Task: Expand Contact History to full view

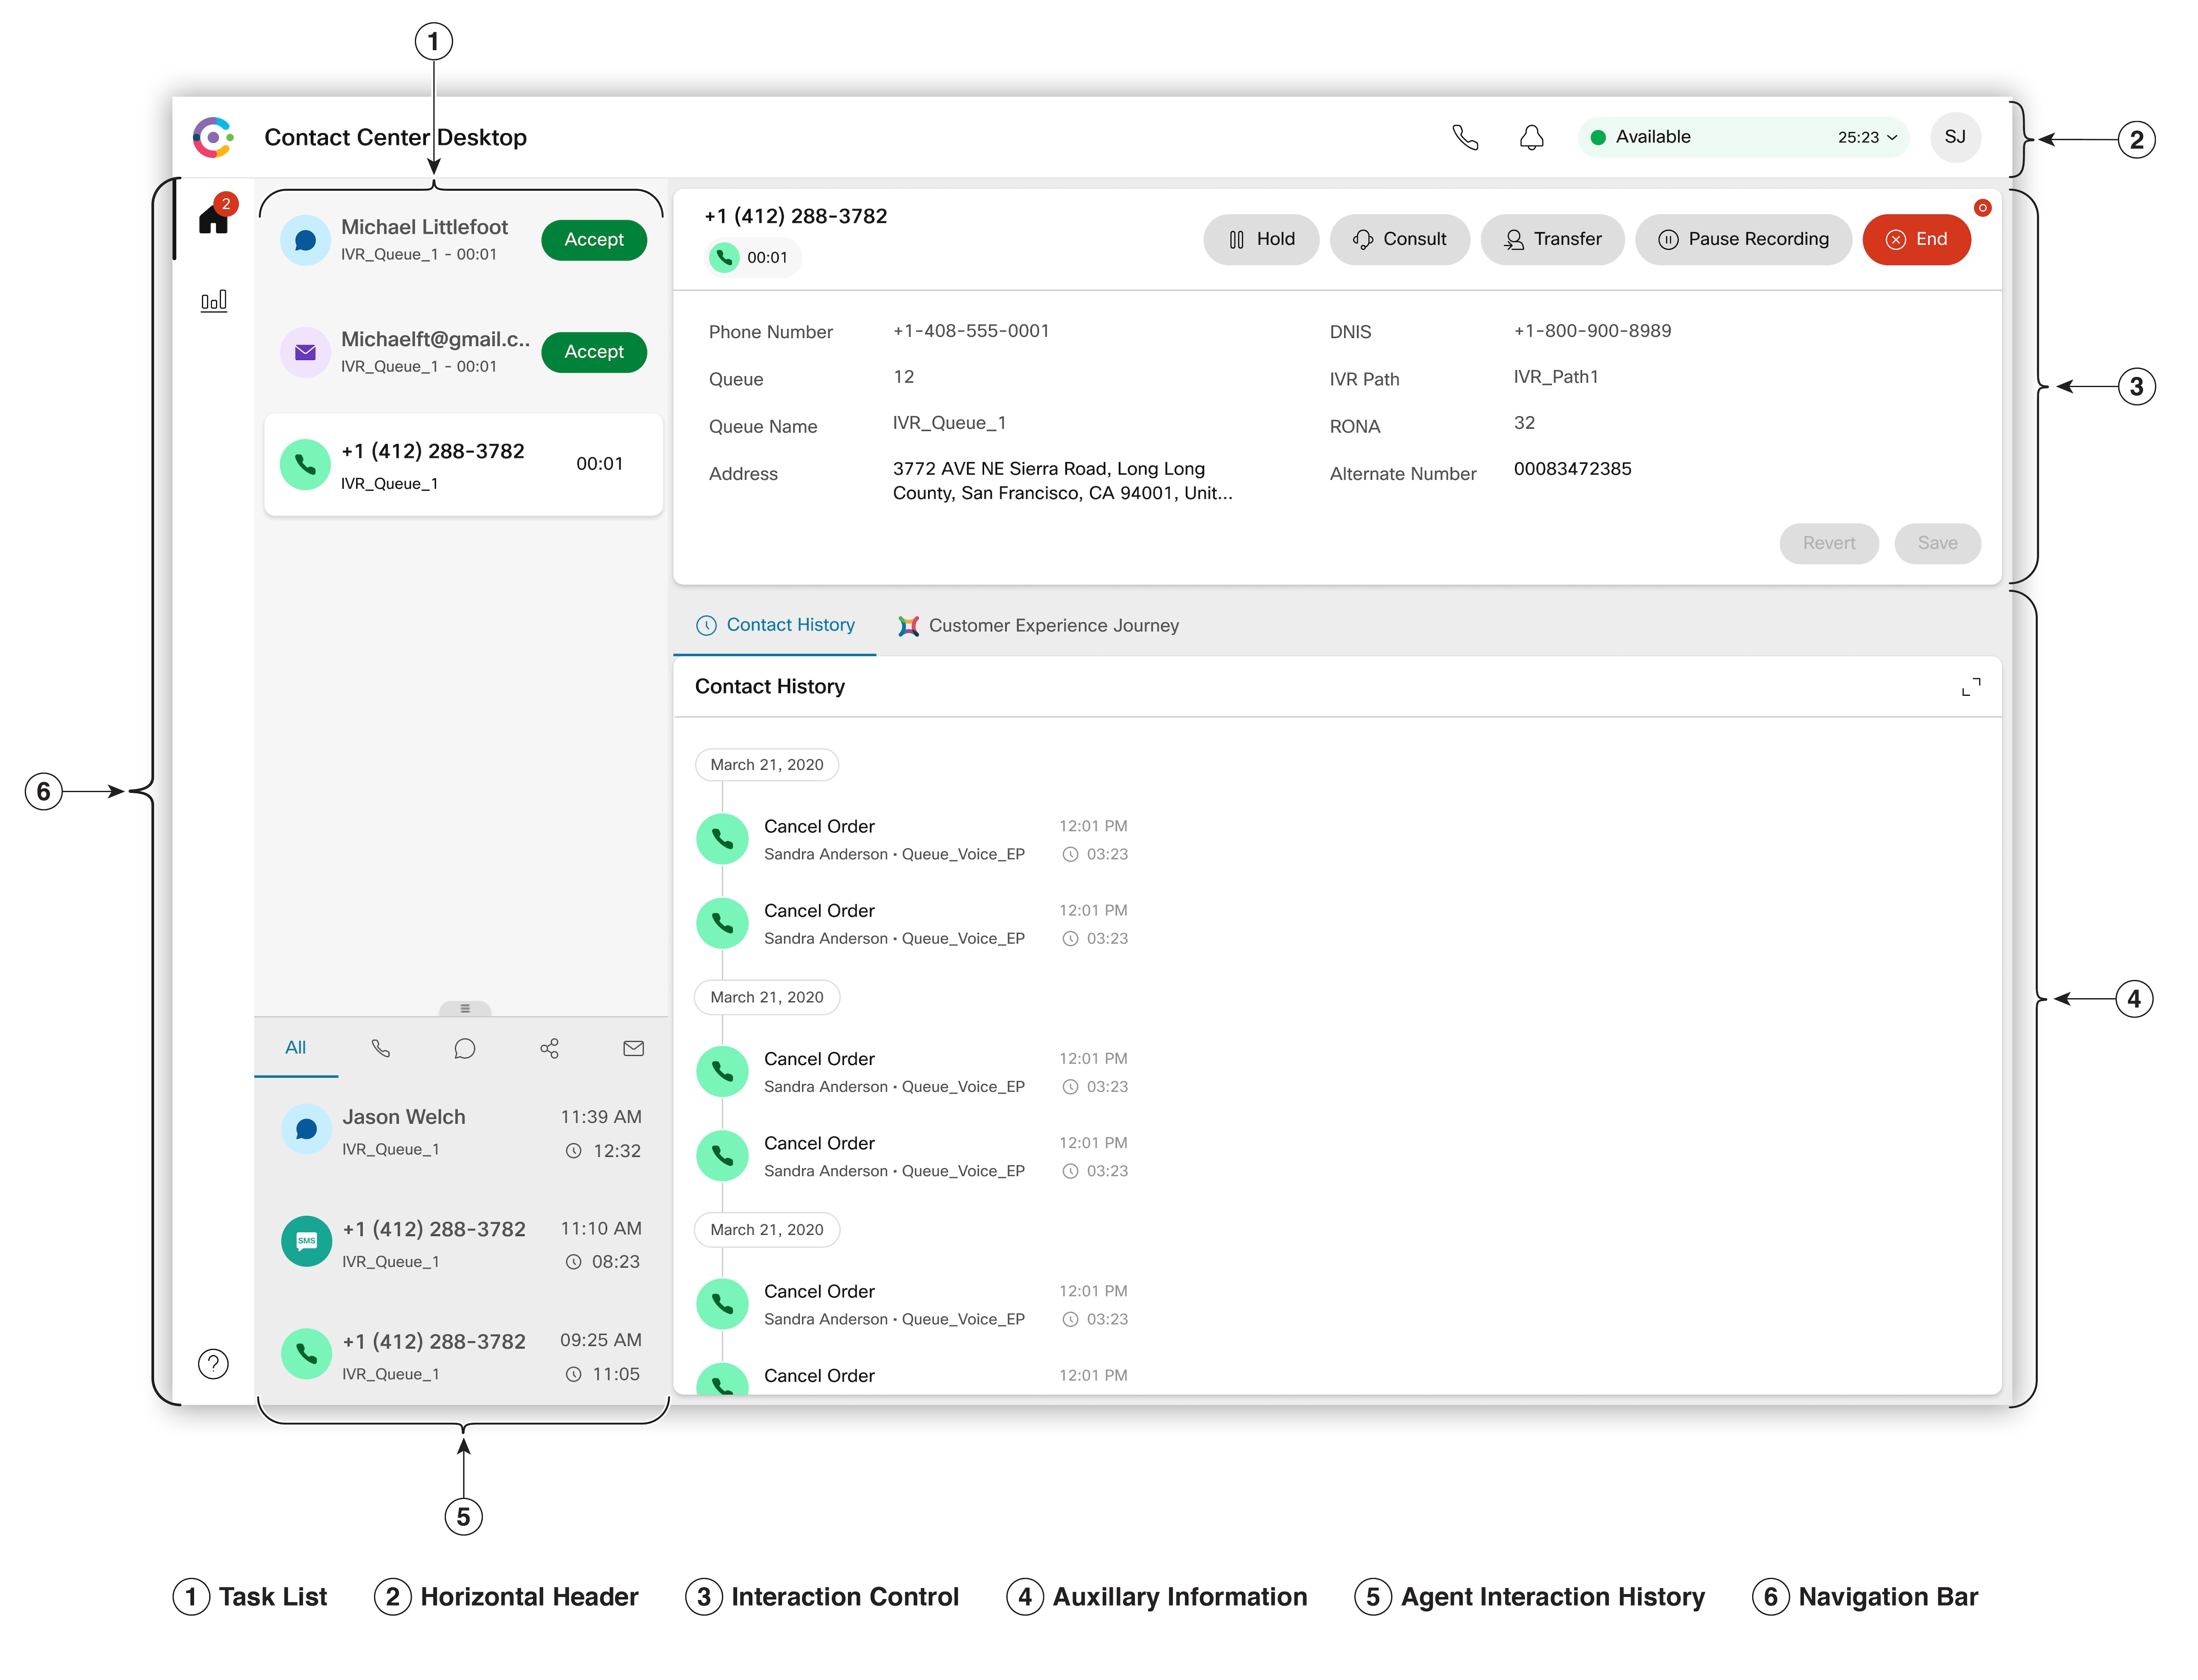Action: point(1971,687)
